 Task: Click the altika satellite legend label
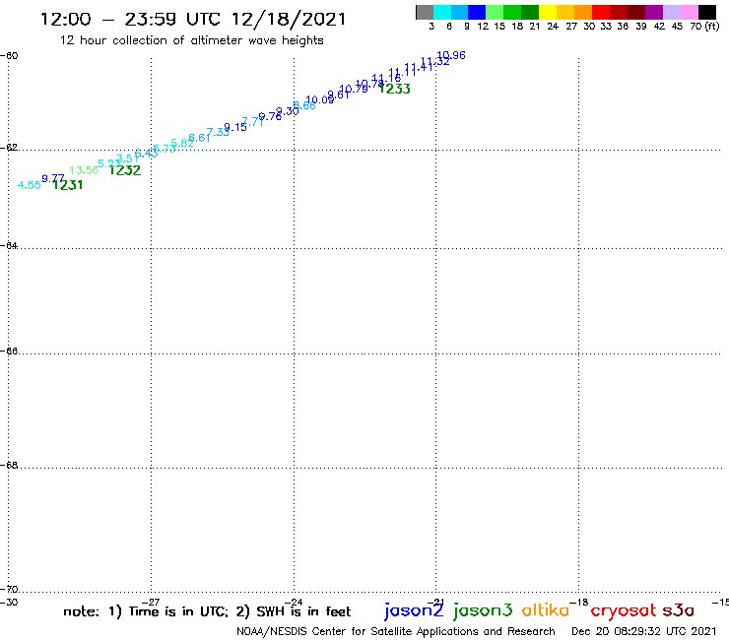[x=546, y=610]
